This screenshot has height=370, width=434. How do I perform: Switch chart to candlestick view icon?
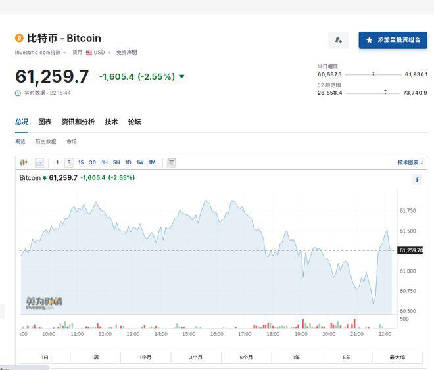[x=24, y=162]
